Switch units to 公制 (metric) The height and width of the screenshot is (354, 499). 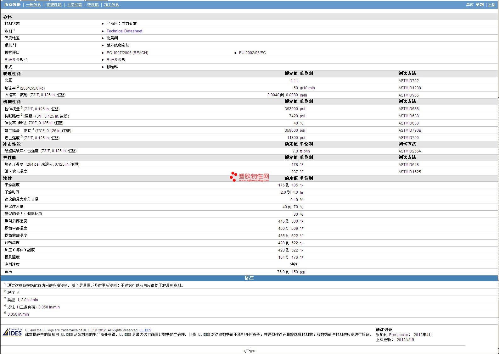tap(491, 5)
